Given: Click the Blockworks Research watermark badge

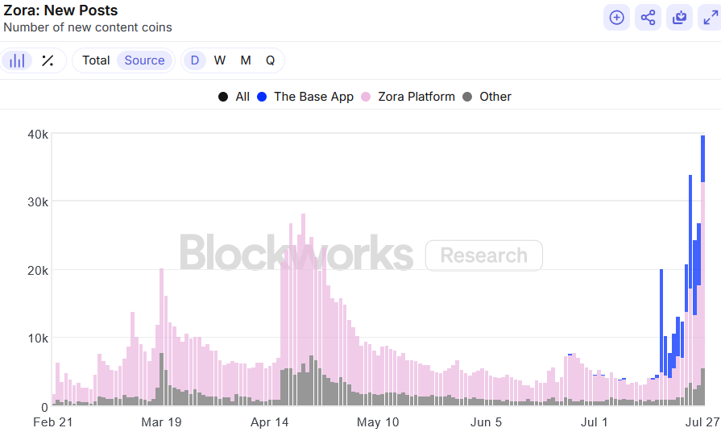Looking at the screenshot, I should coord(483,255).
